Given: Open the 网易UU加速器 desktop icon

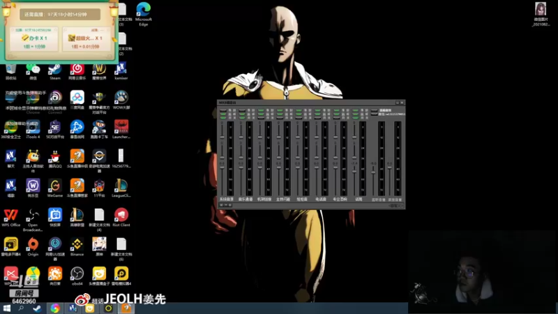Looking at the screenshot, I should pyautogui.click(x=55, y=249).
